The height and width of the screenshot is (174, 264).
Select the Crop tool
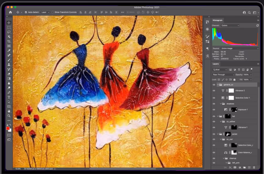tap(9, 41)
